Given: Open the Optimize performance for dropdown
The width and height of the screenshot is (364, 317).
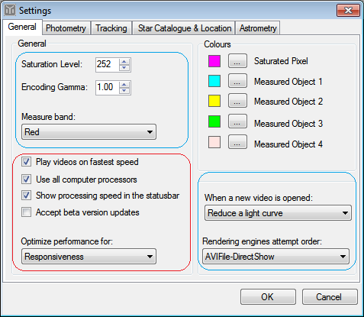Looking at the screenshot, I should click(89, 257).
